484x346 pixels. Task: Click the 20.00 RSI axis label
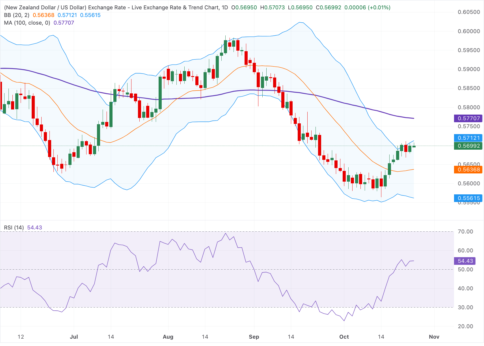(465, 326)
